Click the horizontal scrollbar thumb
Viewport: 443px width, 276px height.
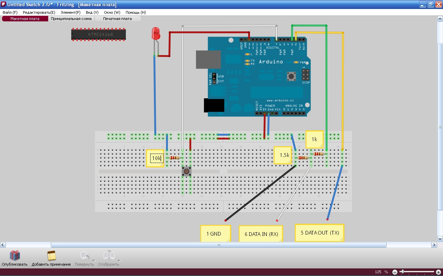coord(218,245)
